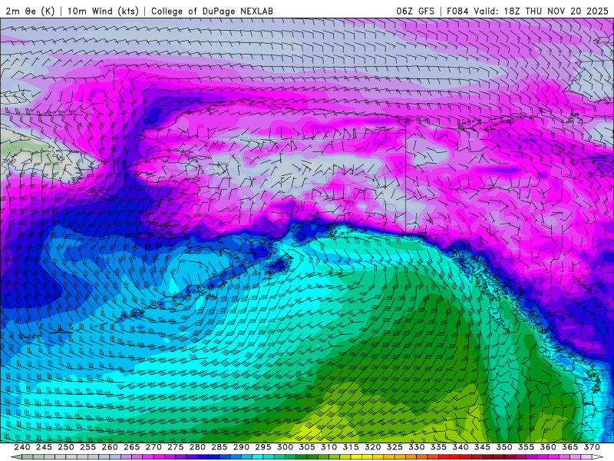The height and width of the screenshot is (461, 614).
Task: Click the 290 value on color scale
Action: (x=241, y=447)
